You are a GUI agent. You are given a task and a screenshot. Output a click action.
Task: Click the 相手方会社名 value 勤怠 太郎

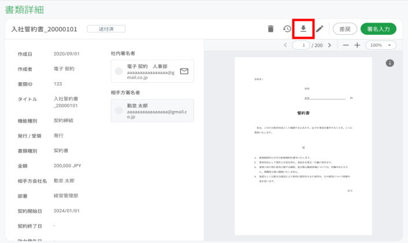[64, 181]
